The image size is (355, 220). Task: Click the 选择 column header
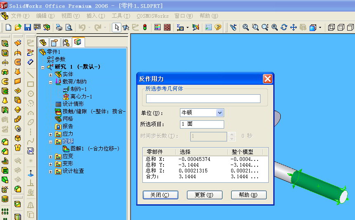point(202,152)
